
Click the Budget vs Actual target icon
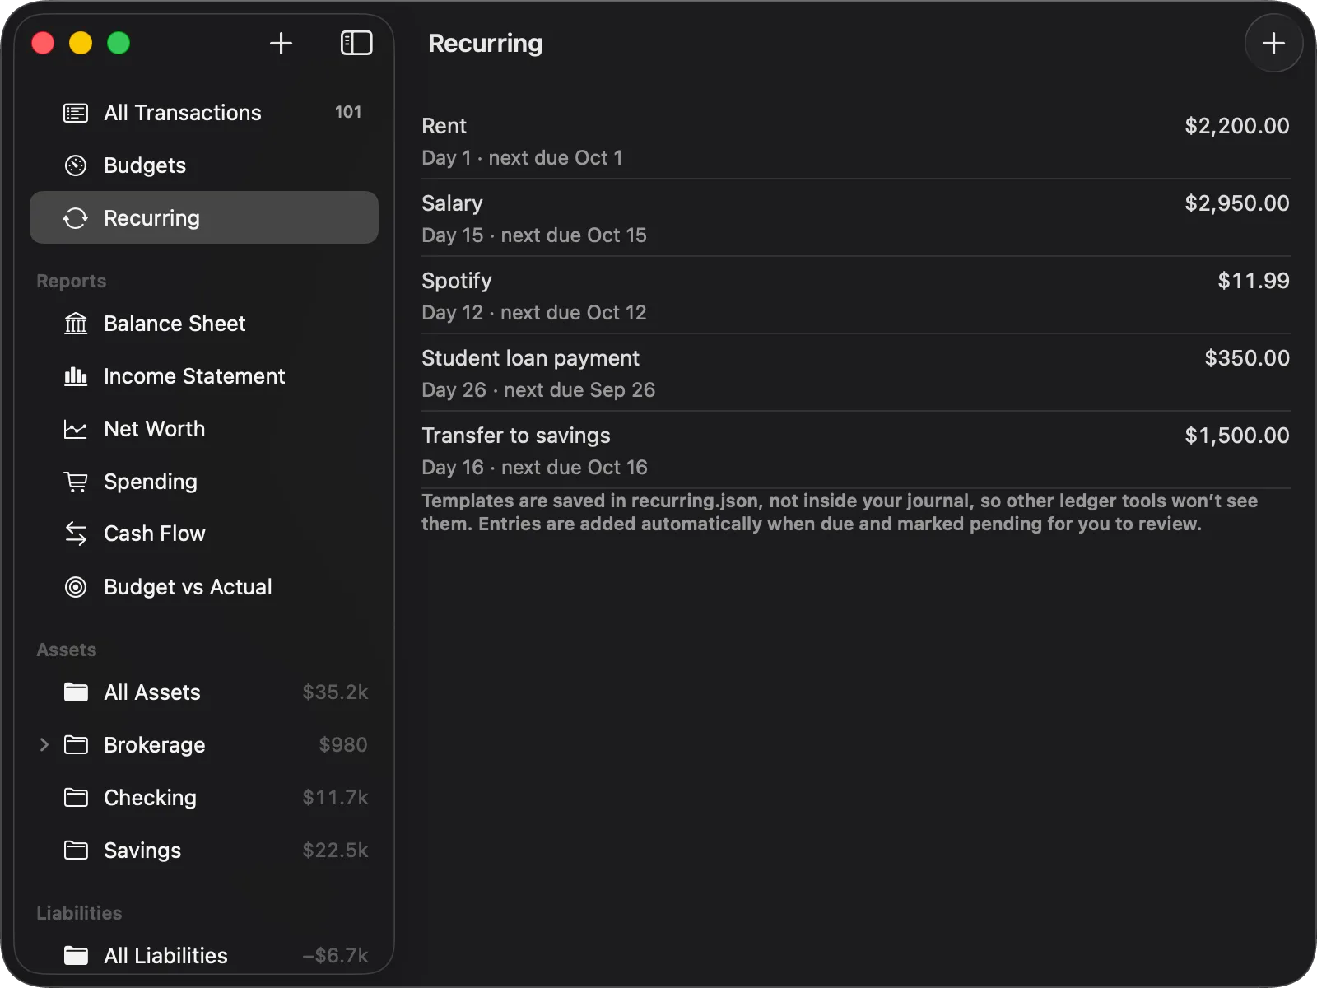(76, 587)
